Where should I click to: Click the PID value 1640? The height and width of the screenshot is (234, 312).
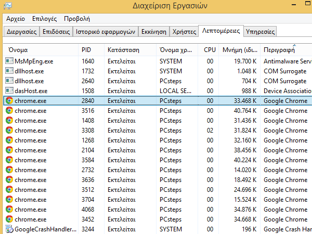(88, 61)
